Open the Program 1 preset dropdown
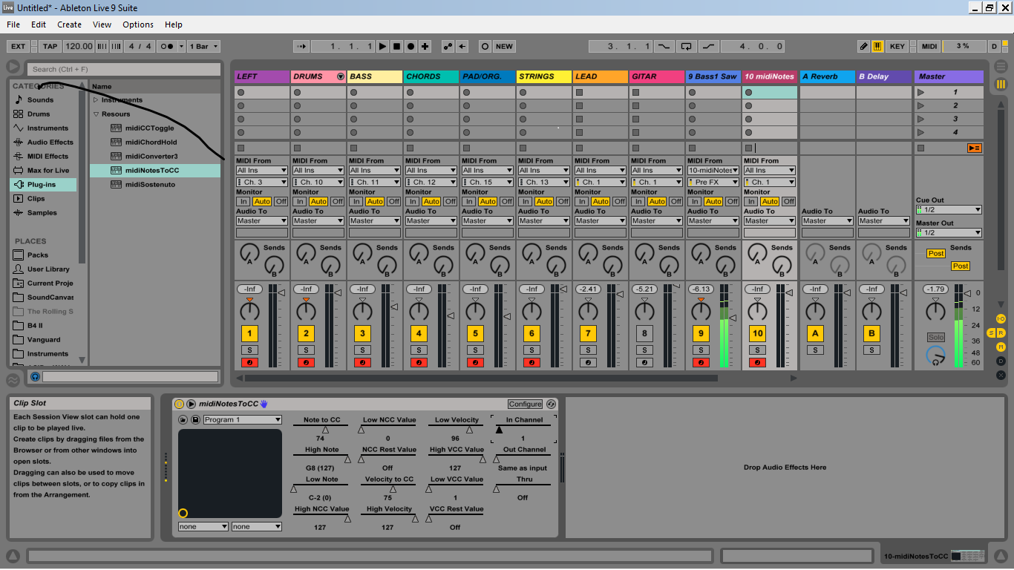 [x=242, y=420]
